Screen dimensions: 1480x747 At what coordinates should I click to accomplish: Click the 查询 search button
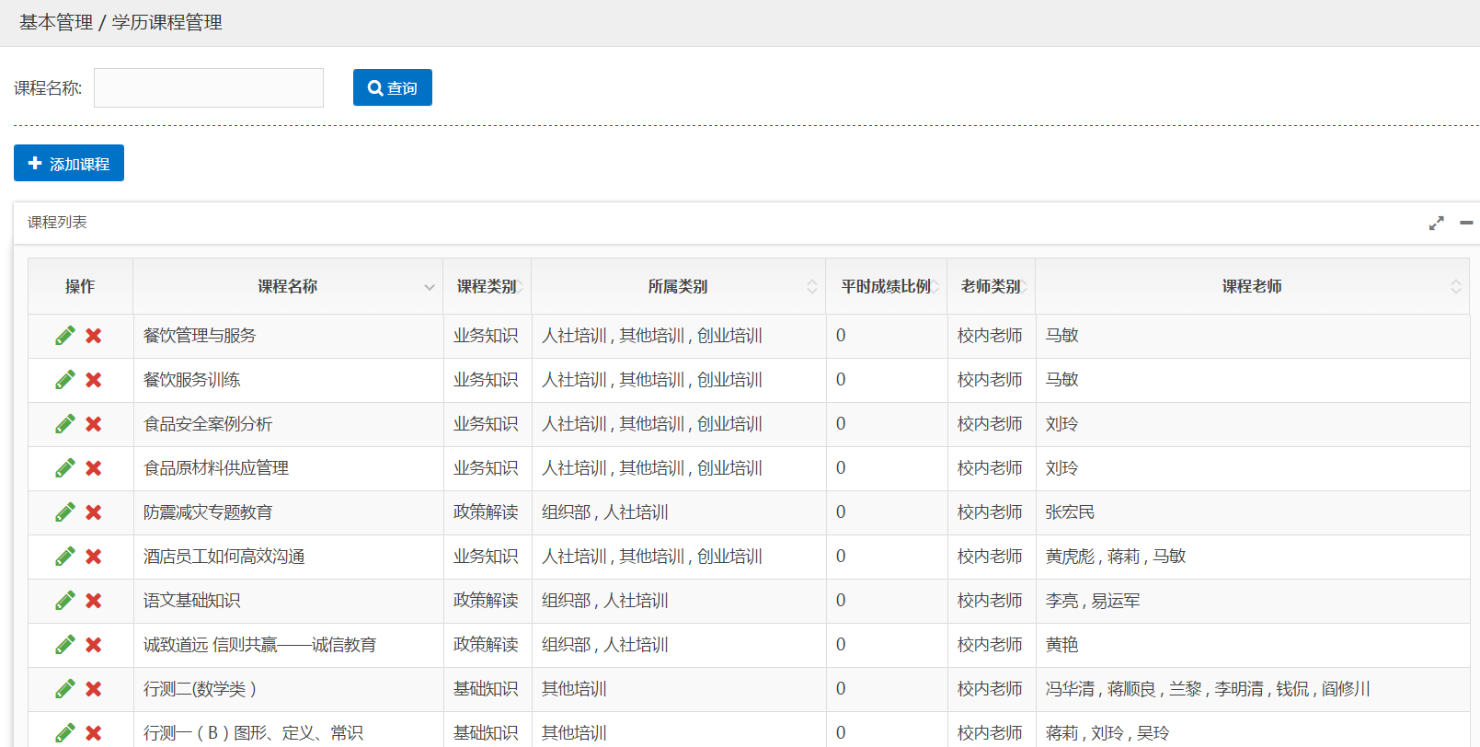pos(393,87)
